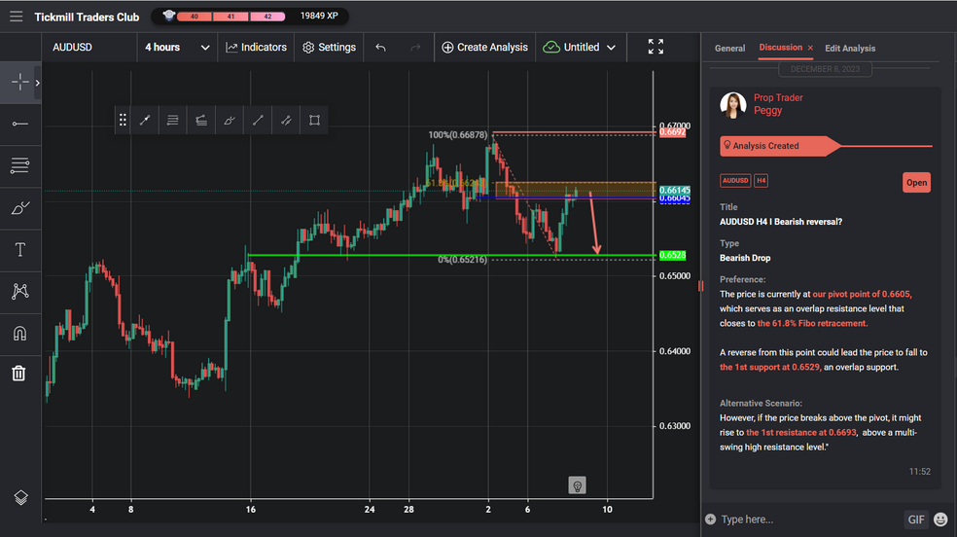Open the layers panel icon

pyautogui.click(x=20, y=497)
